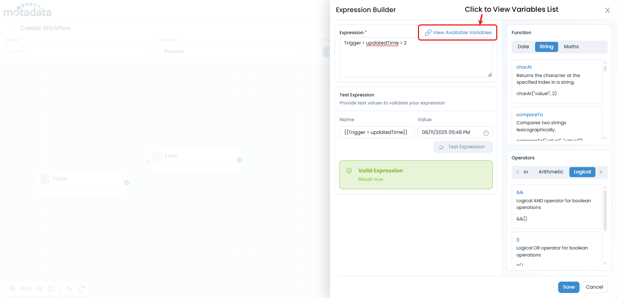Switch to the Date function tab
The height and width of the screenshot is (298, 617).
523,47
